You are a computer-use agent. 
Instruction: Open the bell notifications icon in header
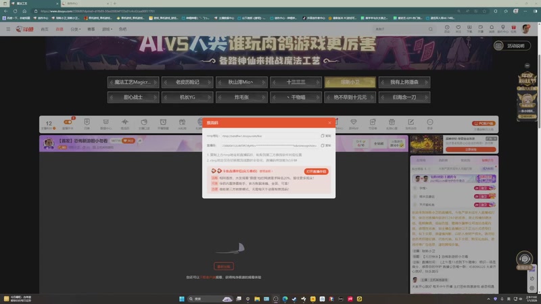[492, 28]
